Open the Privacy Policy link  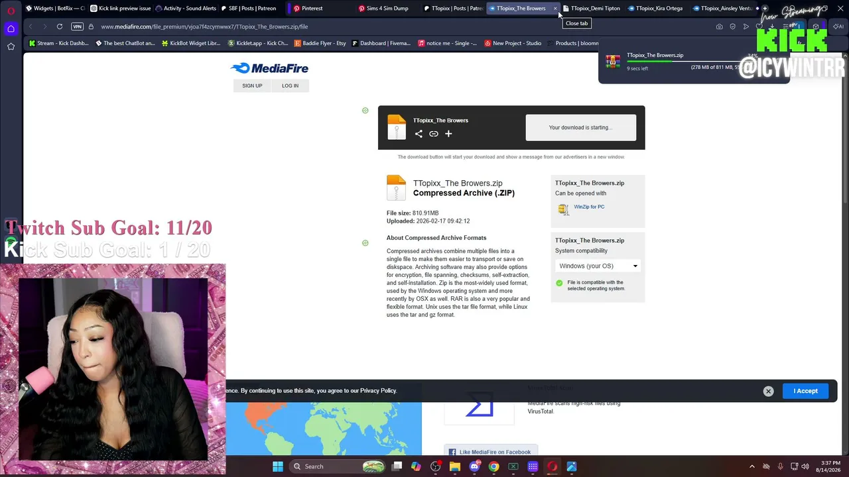click(378, 391)
